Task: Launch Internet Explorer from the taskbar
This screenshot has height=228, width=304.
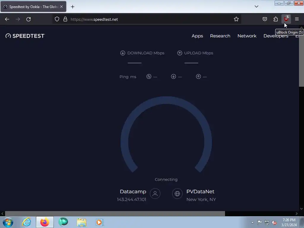Action: (x=26, y=222)
